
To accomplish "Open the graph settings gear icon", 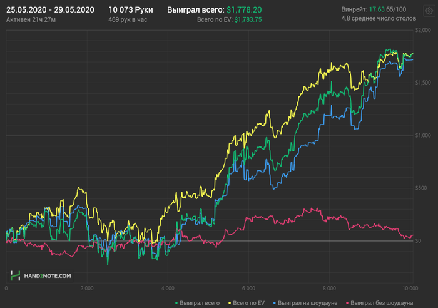I will 429,11.
